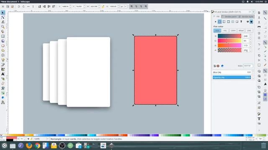Select the Selector arrow tool
This screenshot has width=268, height=150.
click(3, 13)
